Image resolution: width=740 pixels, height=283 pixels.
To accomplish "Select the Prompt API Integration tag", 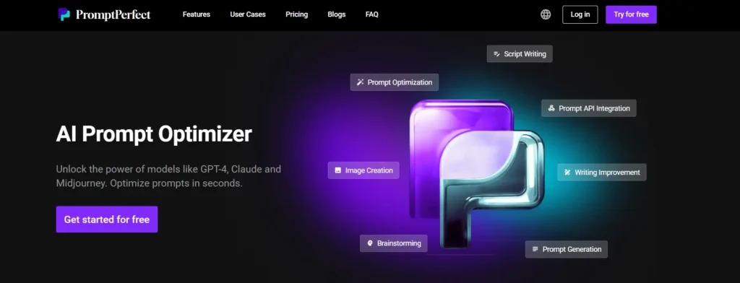I will (x=589, y=108).
